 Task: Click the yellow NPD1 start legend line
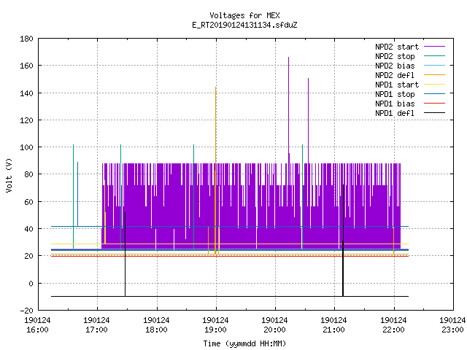click(x=434, y=85)
